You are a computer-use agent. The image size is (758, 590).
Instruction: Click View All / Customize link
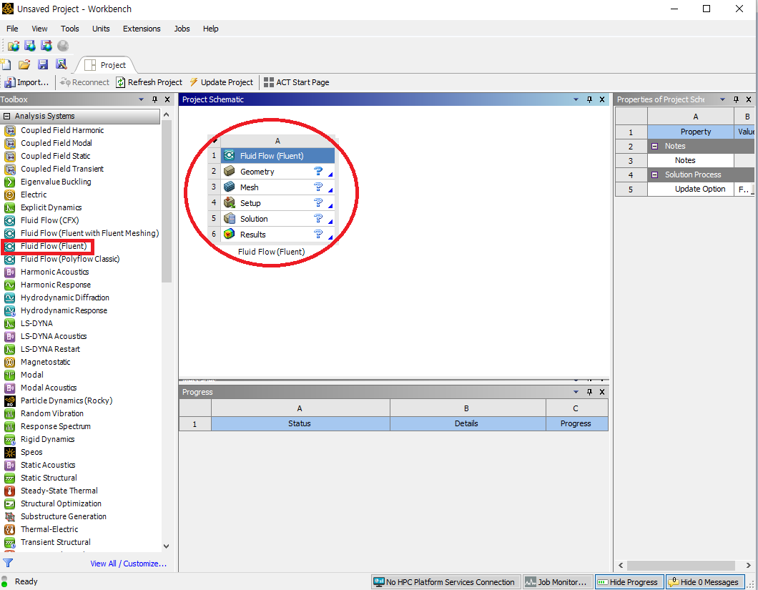[x=128, y=564]
